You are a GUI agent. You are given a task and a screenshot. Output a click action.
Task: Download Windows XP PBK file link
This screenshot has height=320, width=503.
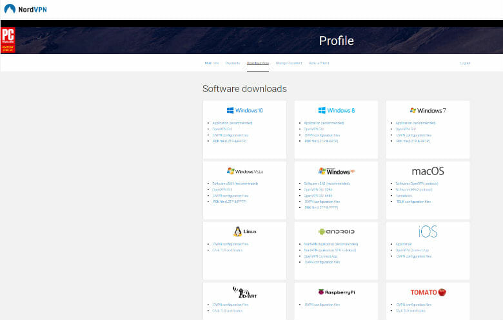coord(321,207)
